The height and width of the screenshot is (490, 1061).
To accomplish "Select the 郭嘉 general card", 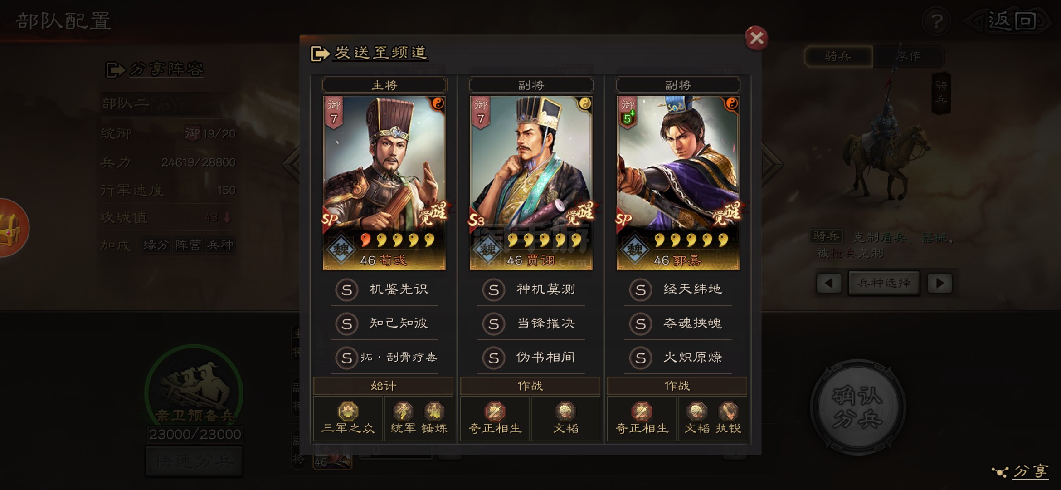I will [678, 183].
